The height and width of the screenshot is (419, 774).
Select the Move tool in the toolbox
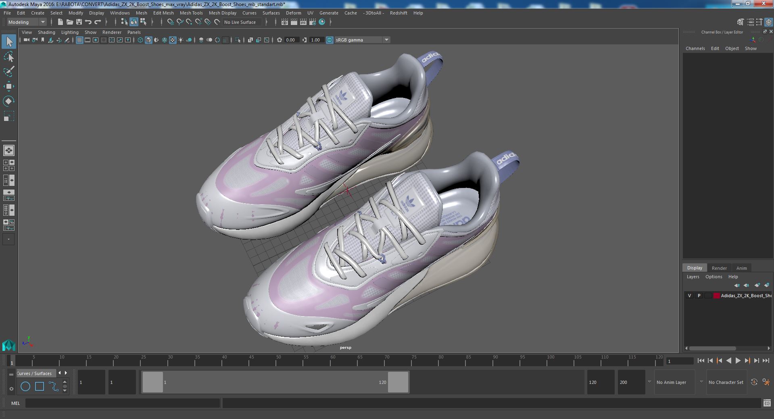pyautogui.click(x=9, y=86)
